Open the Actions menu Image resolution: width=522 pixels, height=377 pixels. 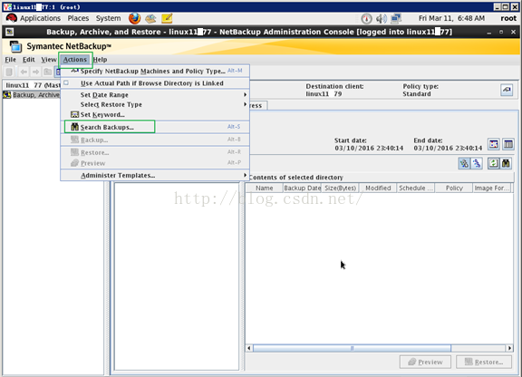click(x=75, y=60)
